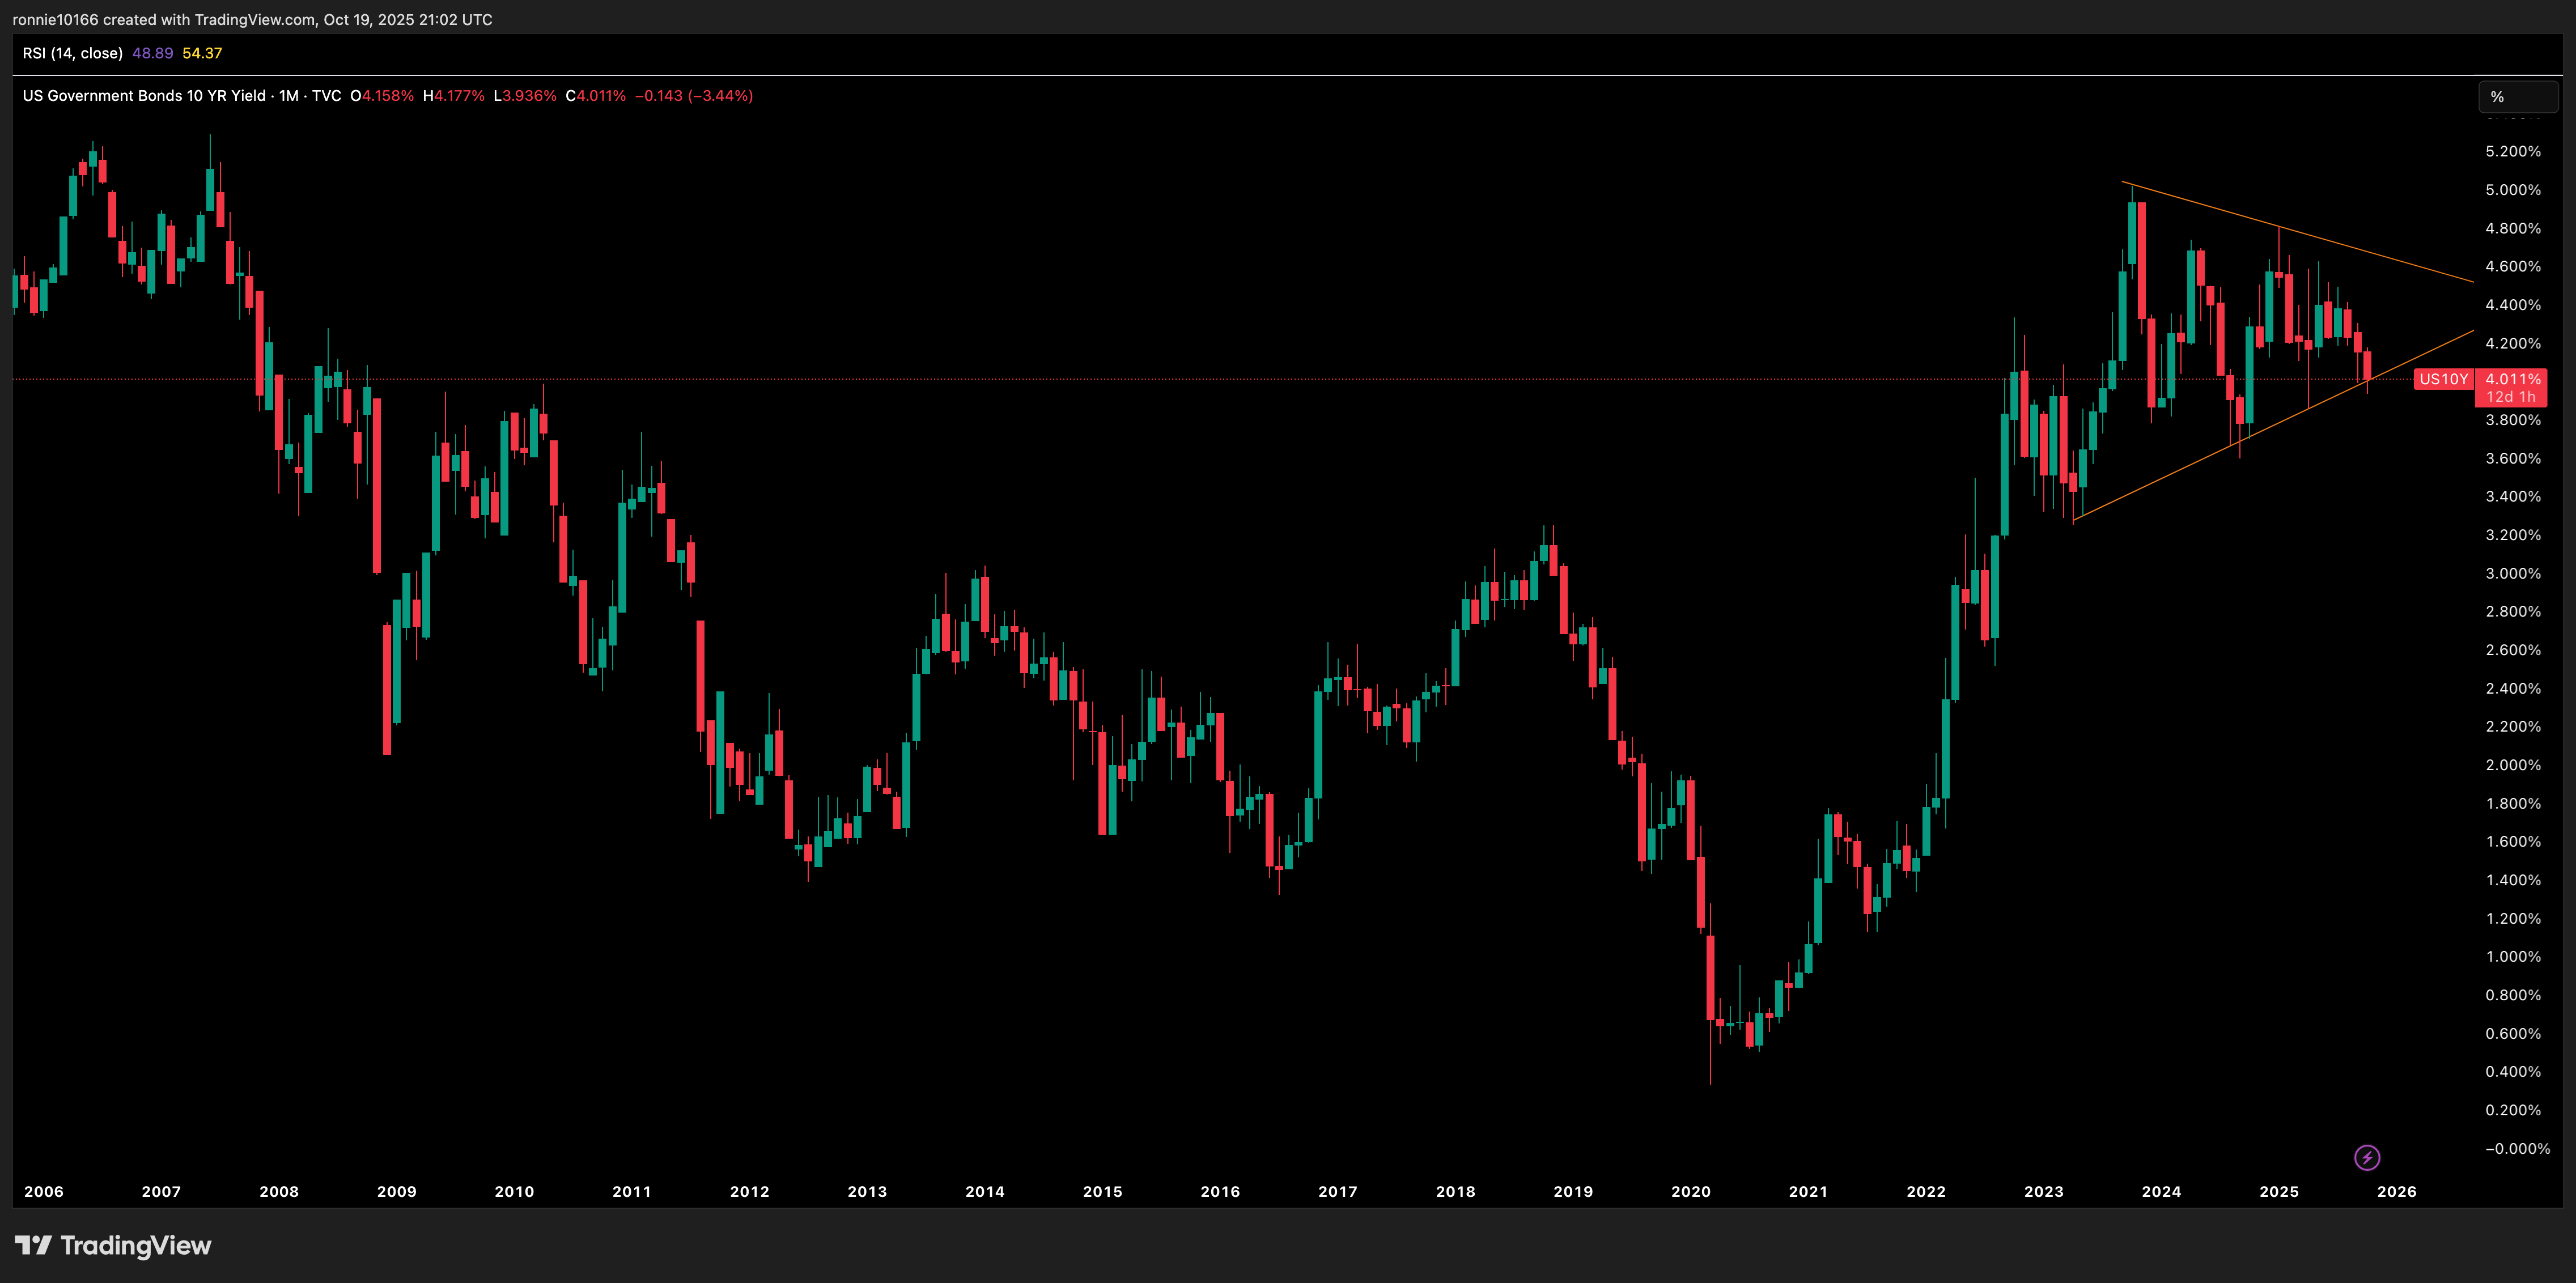
Task: Click the purple RSI value 48.89
Action: pos(152,53)
